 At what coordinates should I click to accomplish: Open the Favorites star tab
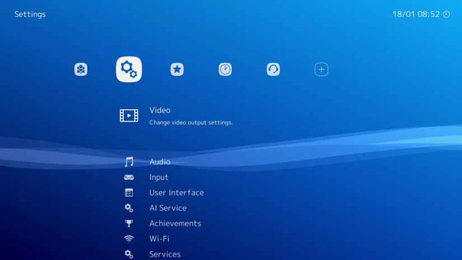[x=177, y=69]
